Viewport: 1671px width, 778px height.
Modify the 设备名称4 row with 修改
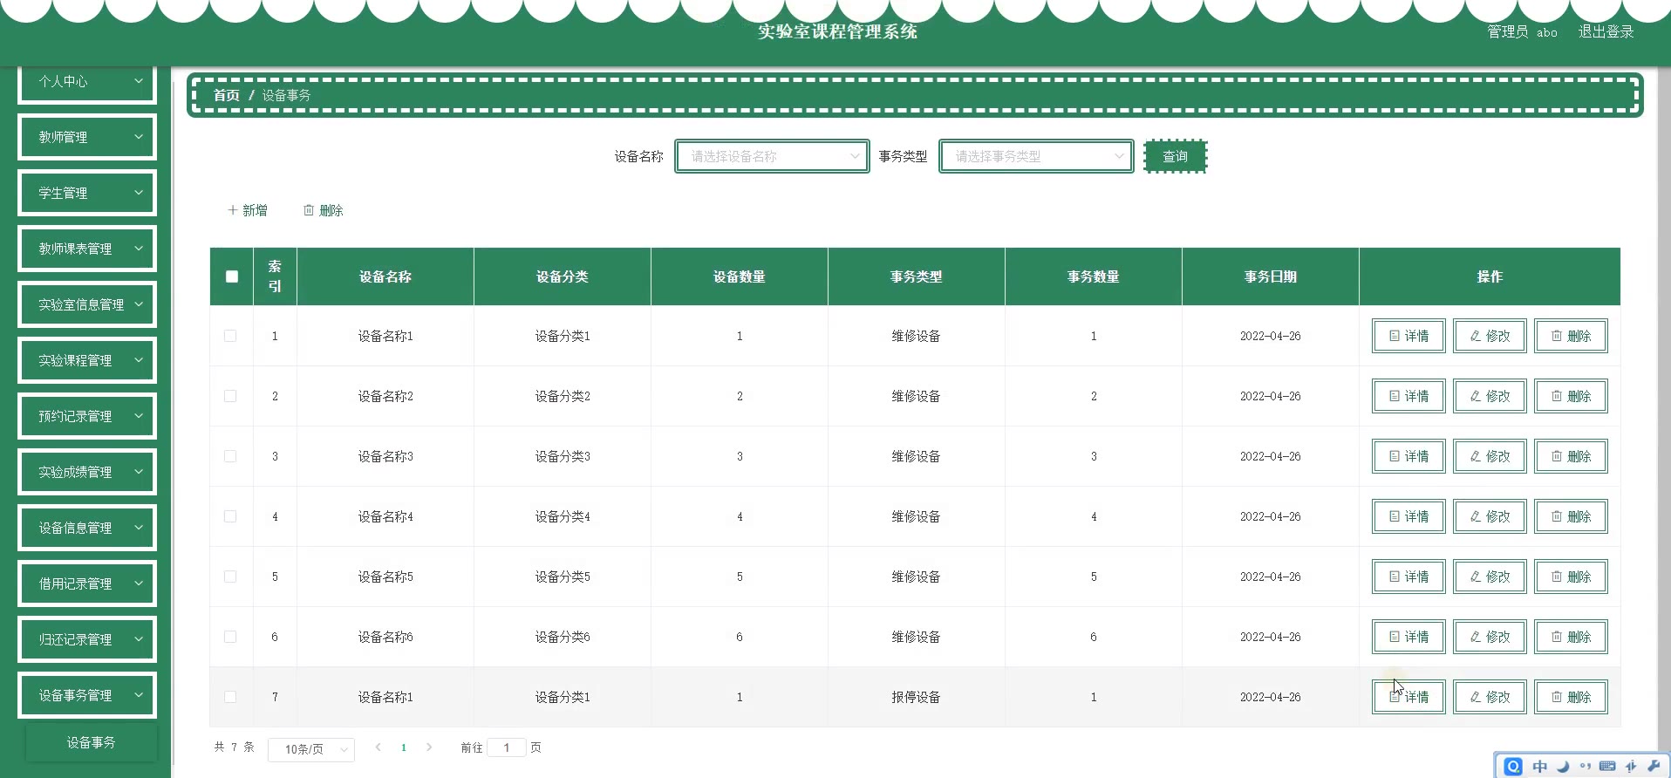click(x=1490, y=516)
